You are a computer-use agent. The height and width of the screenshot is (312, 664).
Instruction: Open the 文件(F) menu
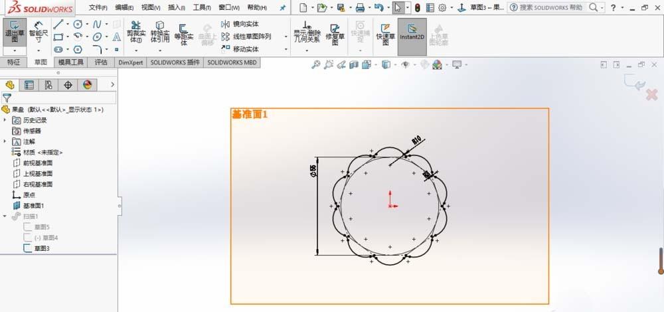click(98, 7)
